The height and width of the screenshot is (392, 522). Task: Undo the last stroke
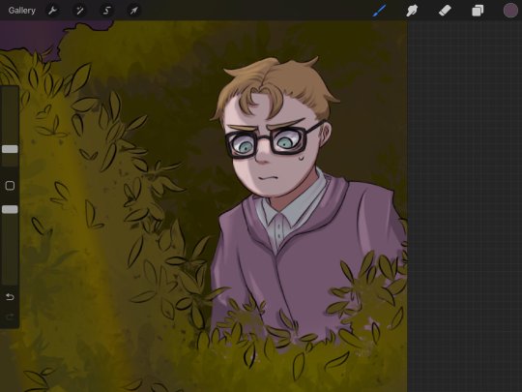point(10,297)
